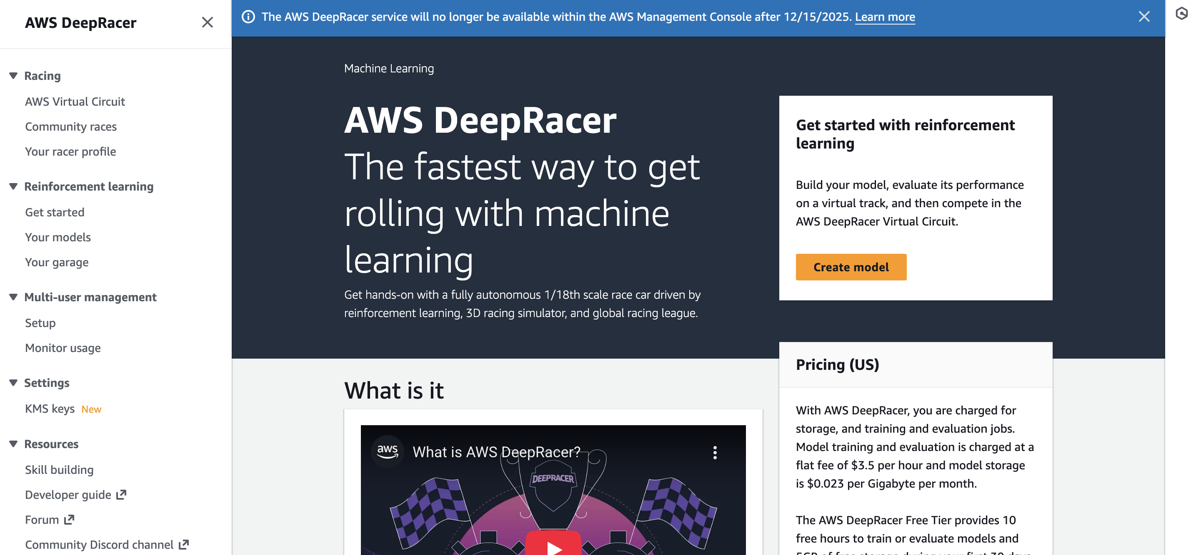Close the AWS DeepRacer side navigation

click(x=207, y=22)
